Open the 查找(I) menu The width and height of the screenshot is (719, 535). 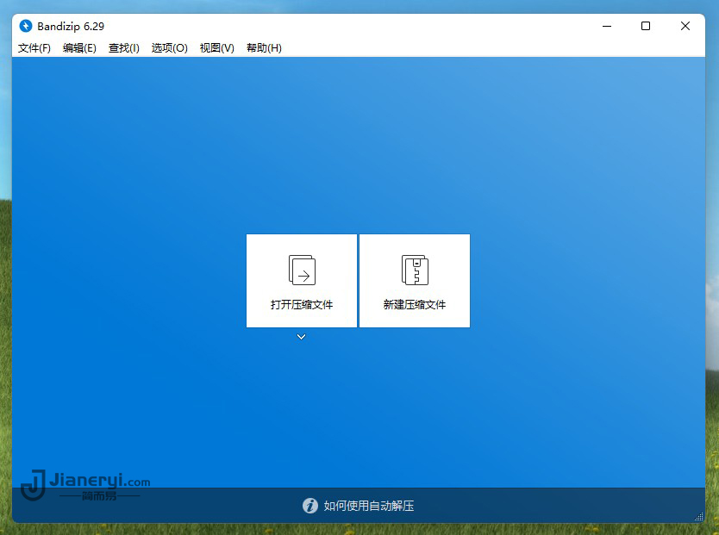(x=123, y=48)
